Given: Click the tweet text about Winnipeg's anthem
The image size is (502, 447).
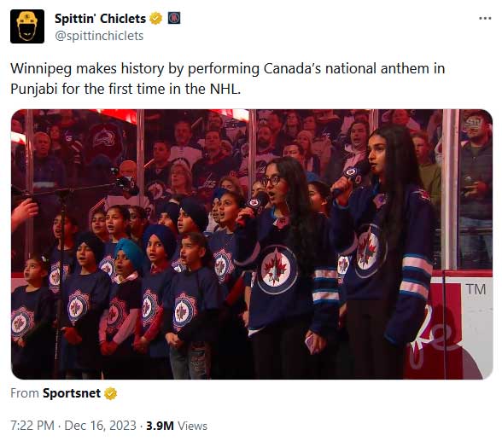Looking at the screenshot, I should click(x=227, y=78).
